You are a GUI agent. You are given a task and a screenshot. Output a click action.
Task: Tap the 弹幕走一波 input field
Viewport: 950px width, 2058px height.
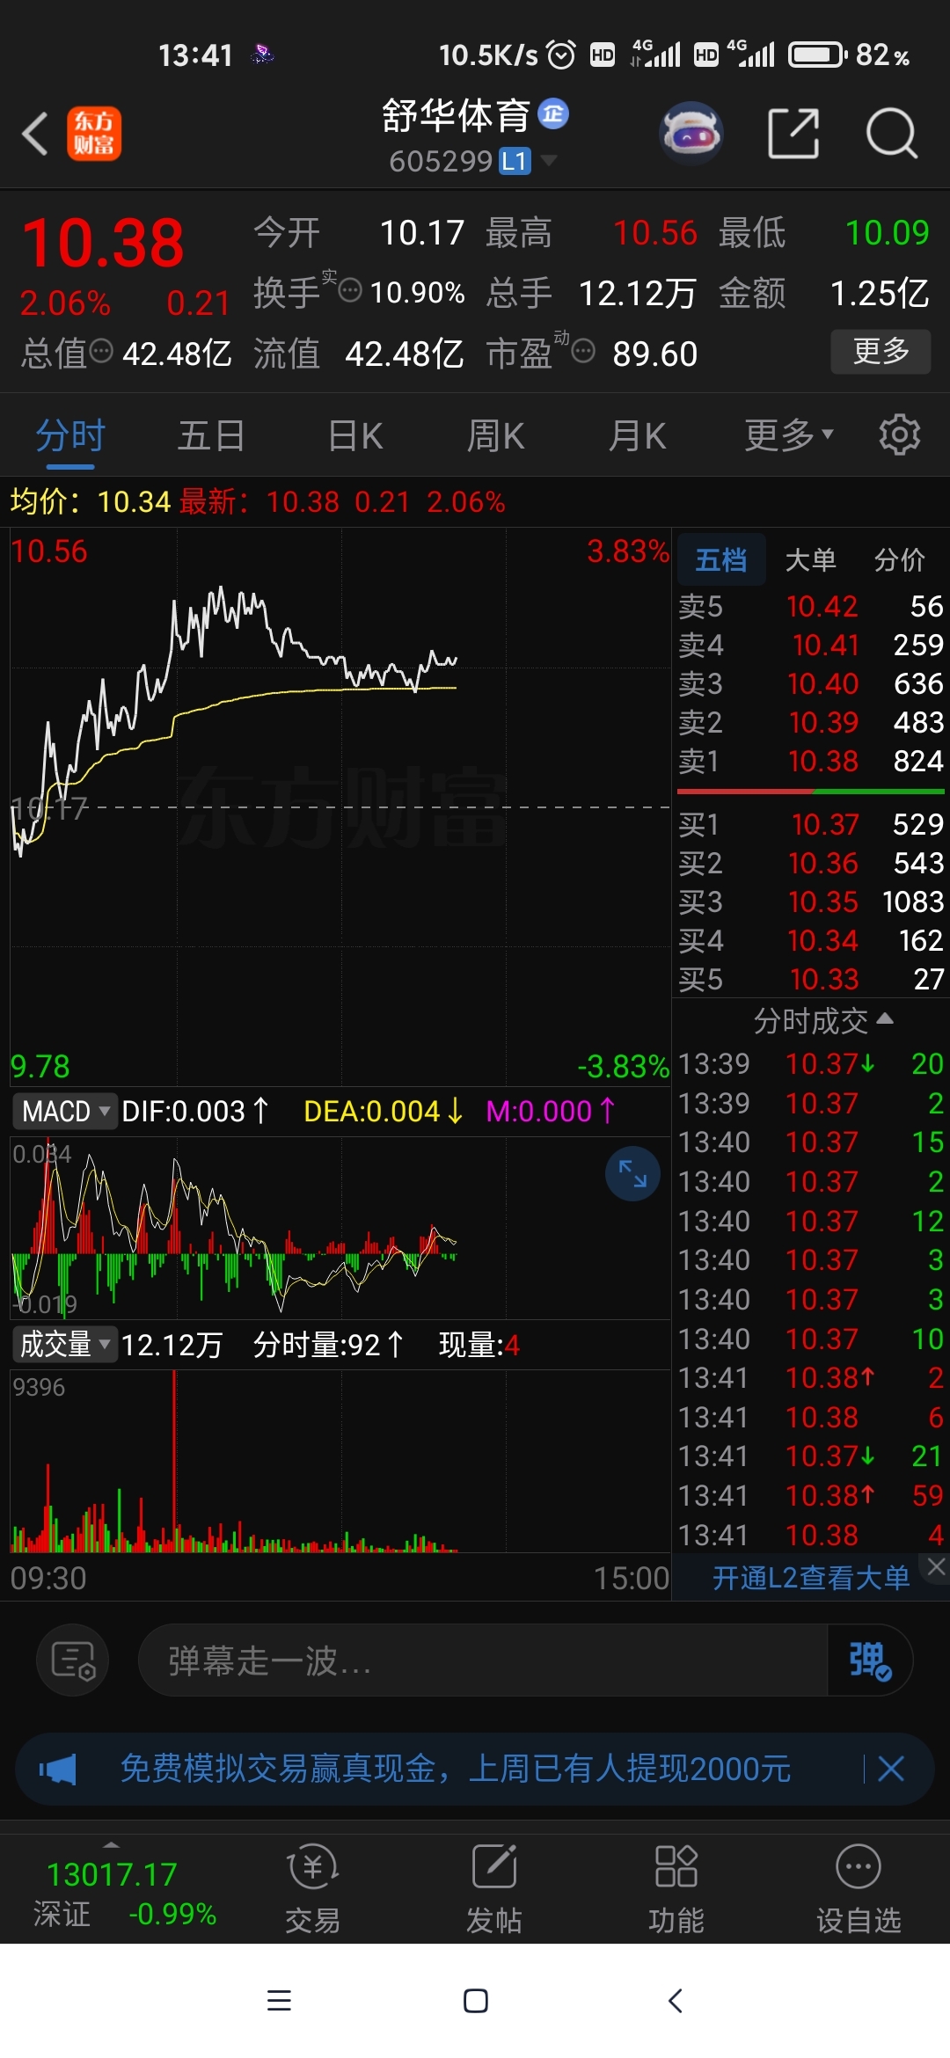482,1660
